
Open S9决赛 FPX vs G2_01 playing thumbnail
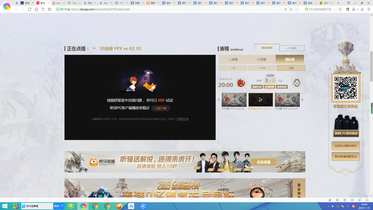click(x=261, y=100)
